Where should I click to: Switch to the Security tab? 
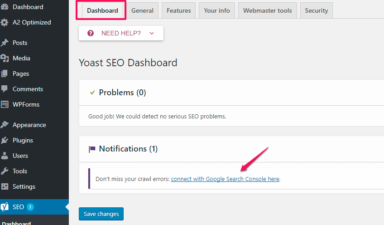(316, 10)
